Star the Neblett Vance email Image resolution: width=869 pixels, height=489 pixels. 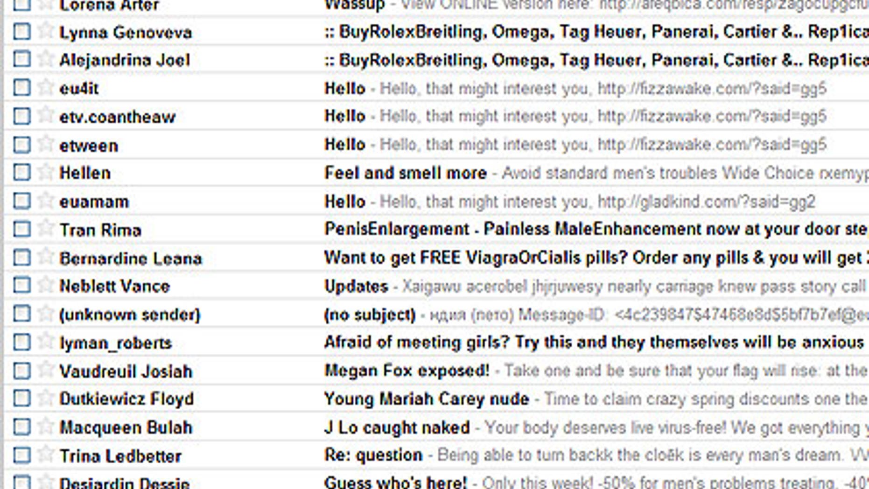point(45,285)
